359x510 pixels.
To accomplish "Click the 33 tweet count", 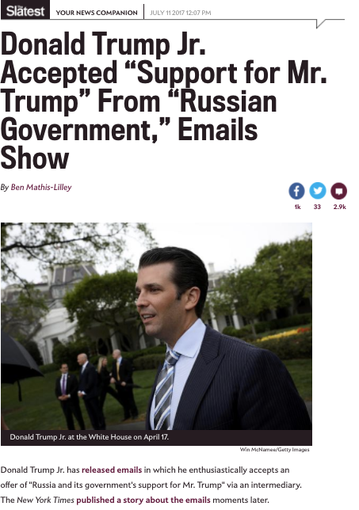I will pos(317,207).
